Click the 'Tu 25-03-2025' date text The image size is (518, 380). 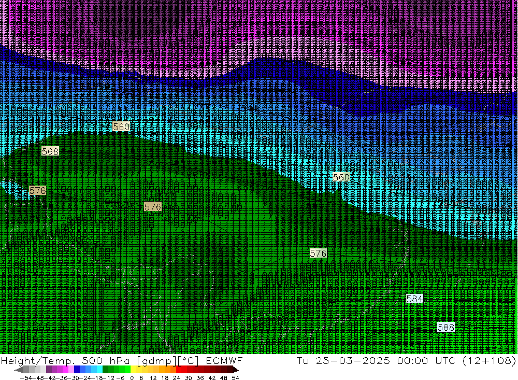point(343,360)
